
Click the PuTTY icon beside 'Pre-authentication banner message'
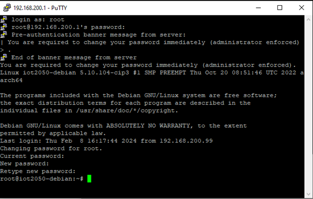point(4,35)
